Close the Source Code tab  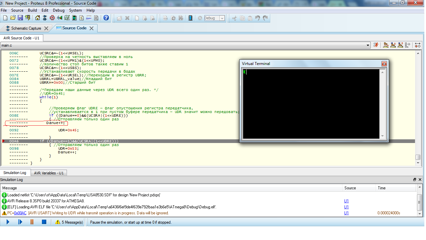(92, 28)
